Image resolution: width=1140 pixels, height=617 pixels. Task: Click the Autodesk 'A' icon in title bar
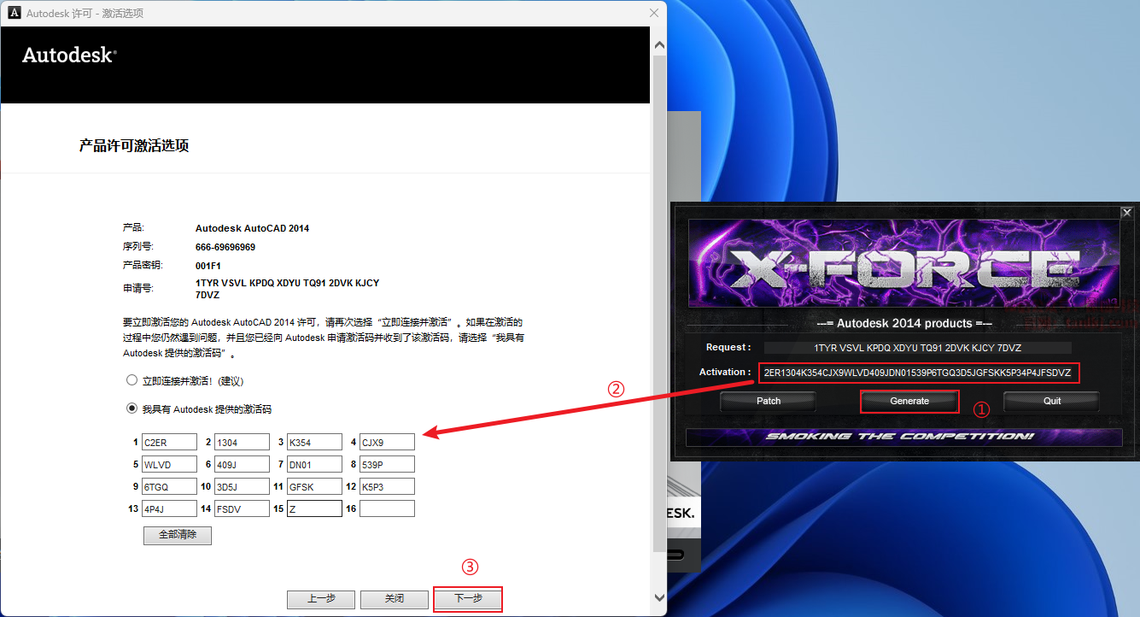pos(14,13)
